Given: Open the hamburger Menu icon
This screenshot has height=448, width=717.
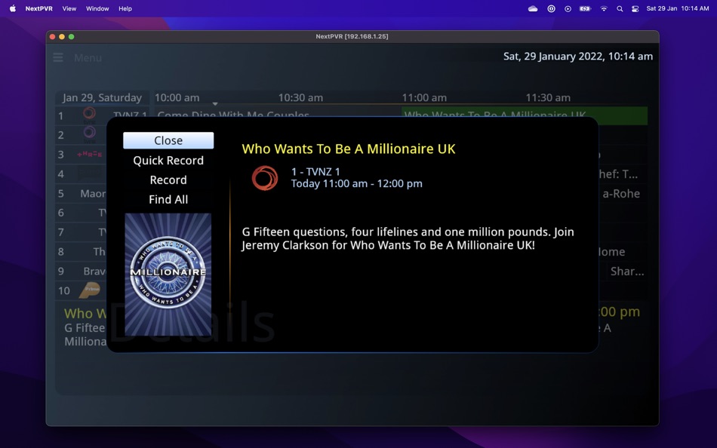Looking at the screenshot, I should 58,58.
